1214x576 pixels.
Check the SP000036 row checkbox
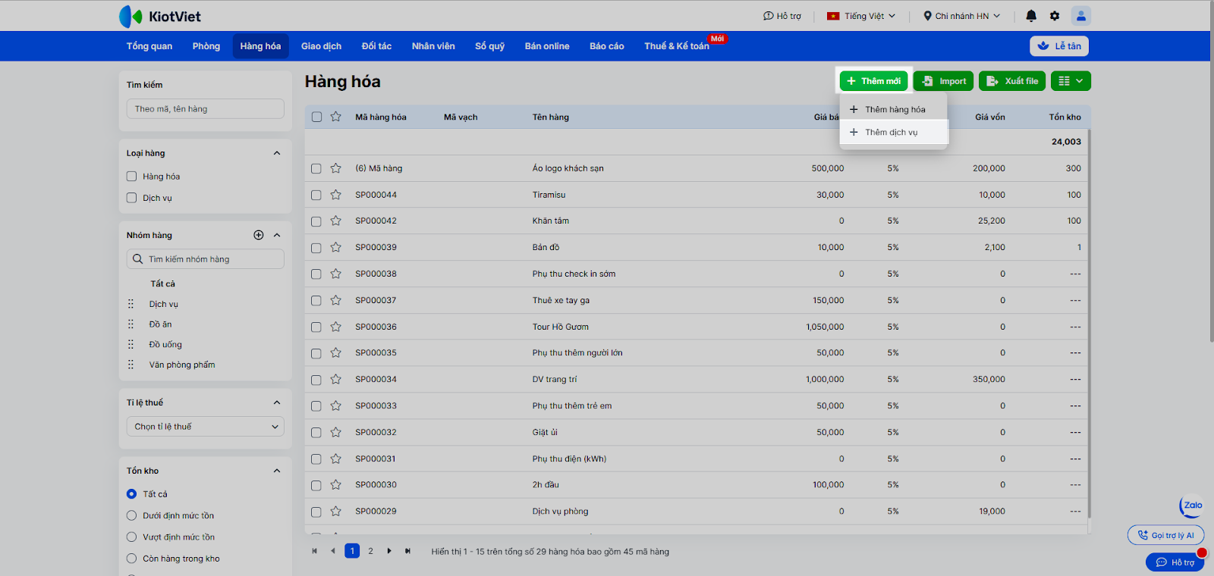tap(316, 327)
